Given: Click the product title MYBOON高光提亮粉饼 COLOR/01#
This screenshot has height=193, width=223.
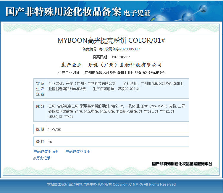Looking at the screenshot, I should click(x=111, y=40).
